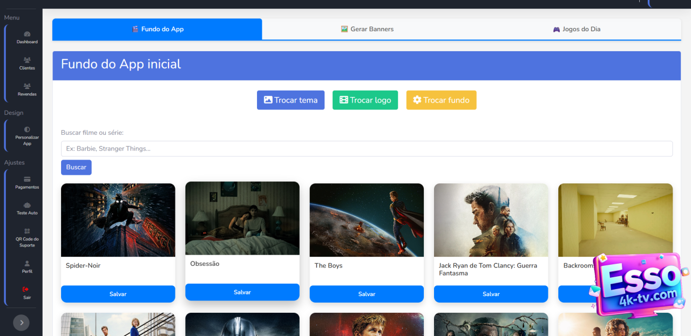Click the Obsessão title text
This screenshot has height=336, width=691.
click(x=205, y=264)
